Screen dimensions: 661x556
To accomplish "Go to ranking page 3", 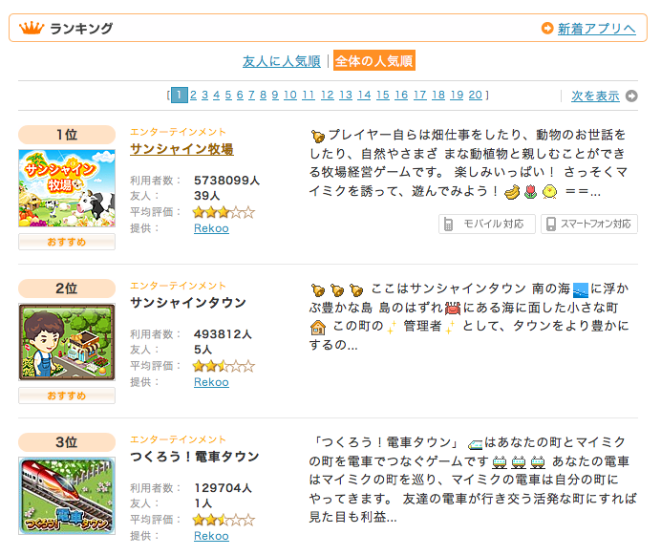I will point(204,95).
